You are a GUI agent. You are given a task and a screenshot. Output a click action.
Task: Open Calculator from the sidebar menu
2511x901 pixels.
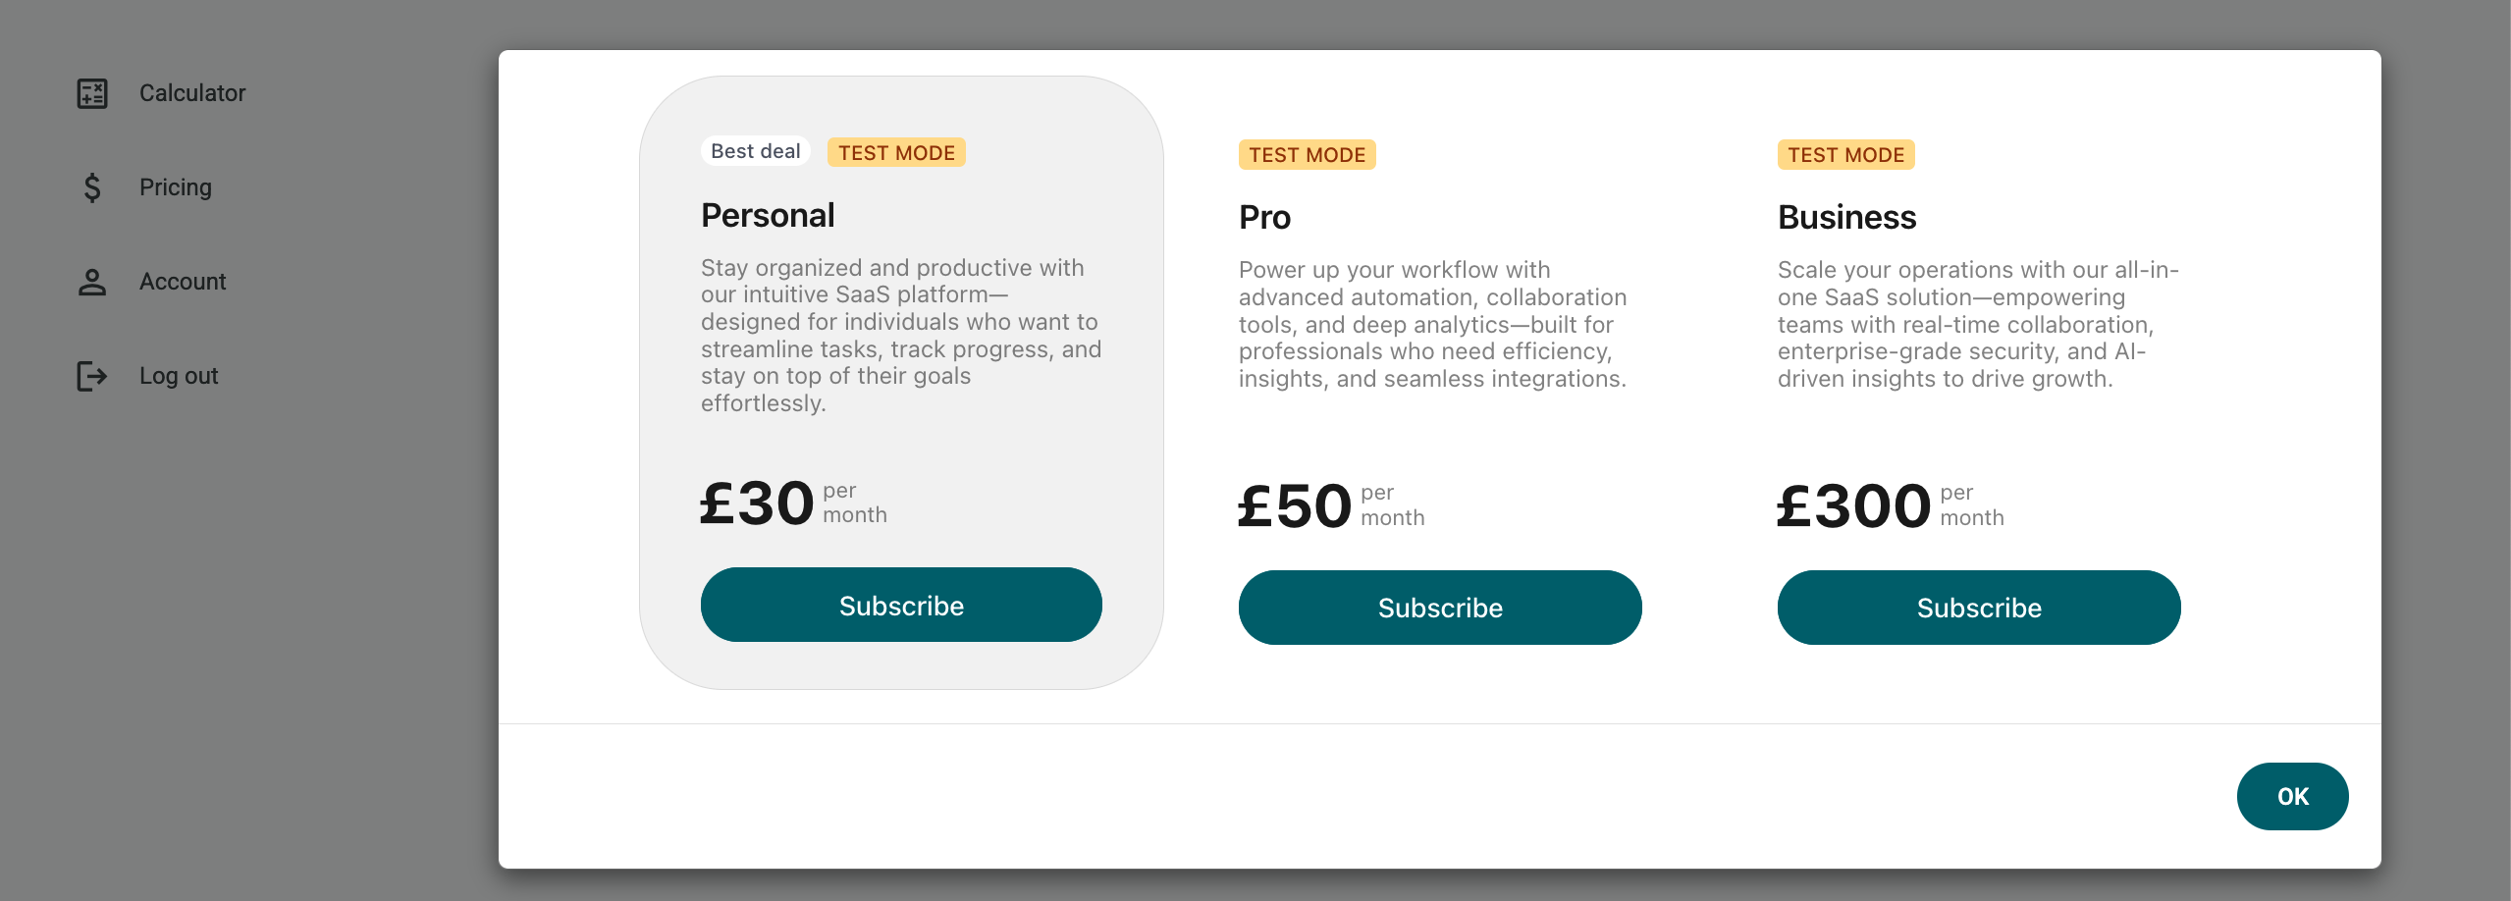coord(192,93)
